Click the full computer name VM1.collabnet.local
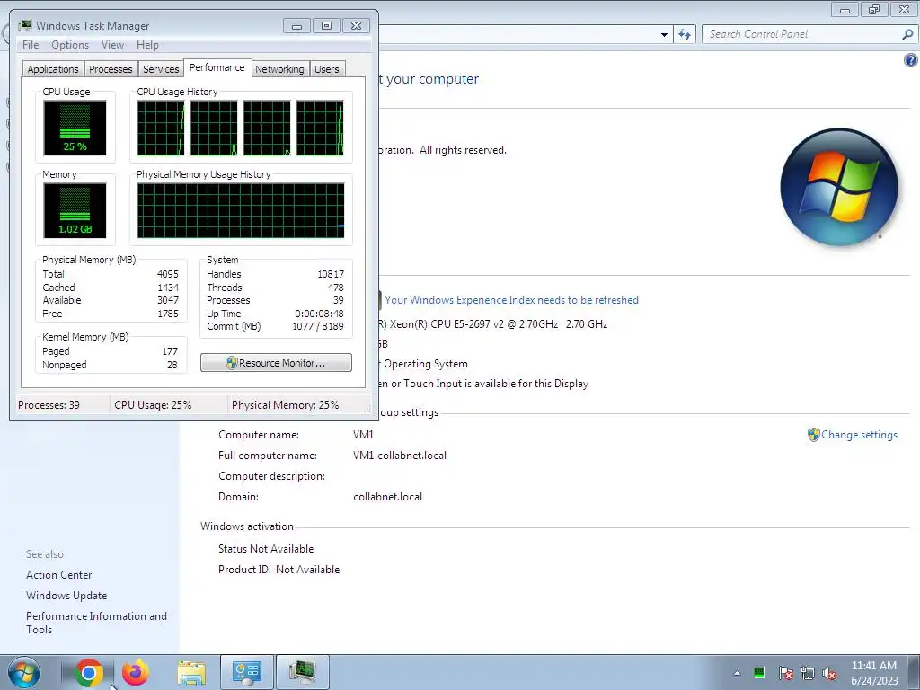 tap(400, 456)
